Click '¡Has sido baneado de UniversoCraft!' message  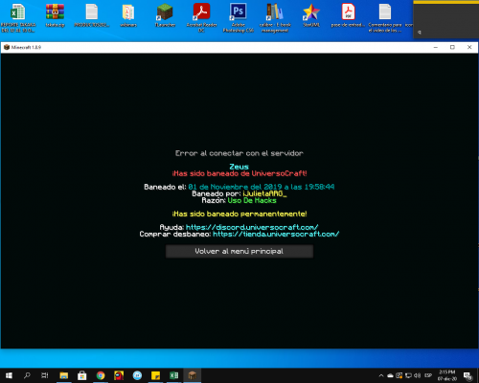click(x=239, y=173)
